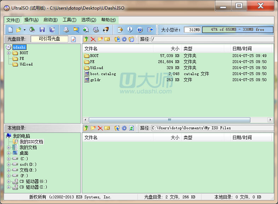Click the disc pane horizontal scrollbar thumb
278x204 pixels.
tap(170, 120)
